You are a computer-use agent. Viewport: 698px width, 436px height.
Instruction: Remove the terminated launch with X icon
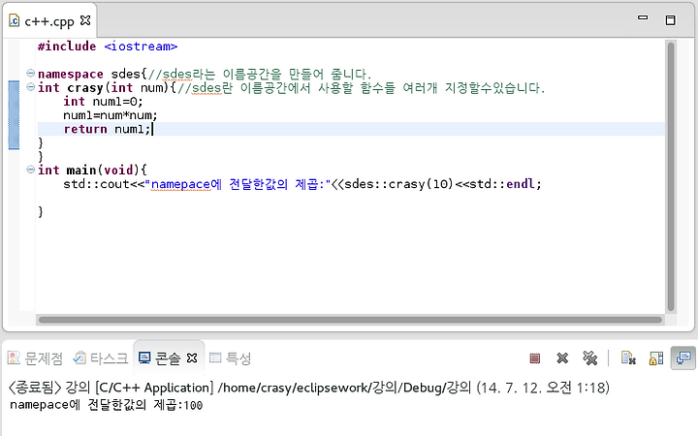point(562,358)
